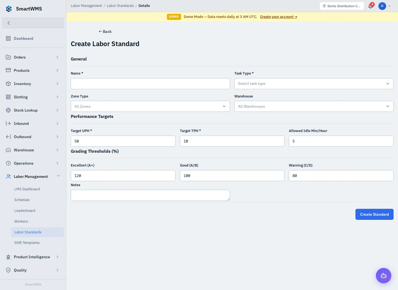Click the Outbound arrow icon

point(8,137)
